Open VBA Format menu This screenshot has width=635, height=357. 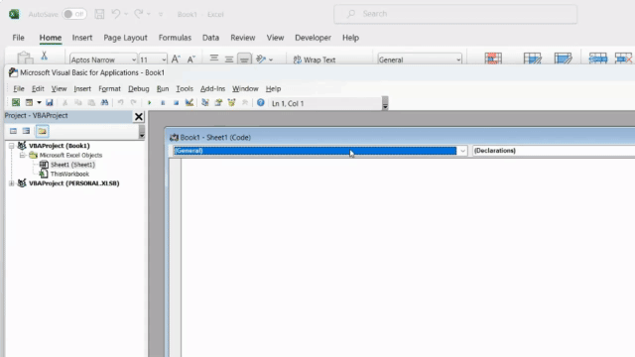[x=109, y=88]
